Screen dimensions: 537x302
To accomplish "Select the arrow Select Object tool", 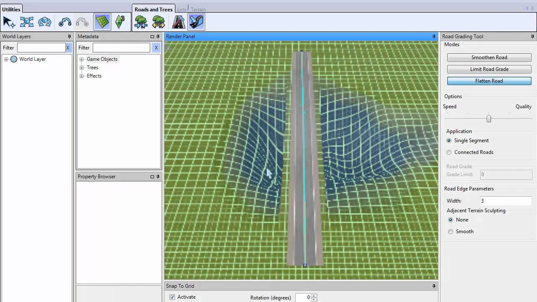I will (x=9, y=22).
